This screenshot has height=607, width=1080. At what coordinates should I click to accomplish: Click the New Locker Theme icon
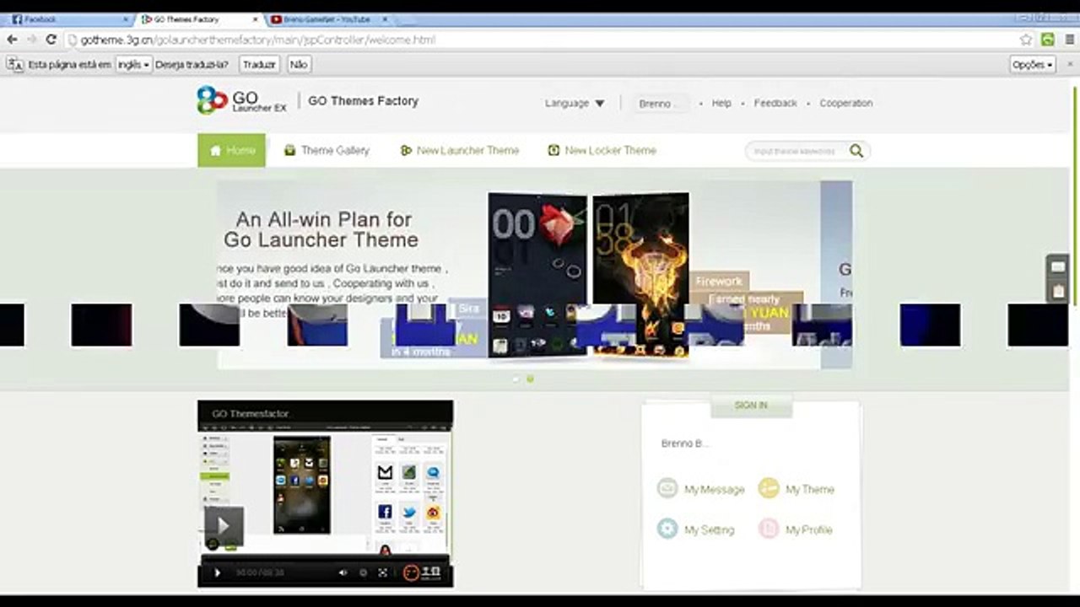553,150
